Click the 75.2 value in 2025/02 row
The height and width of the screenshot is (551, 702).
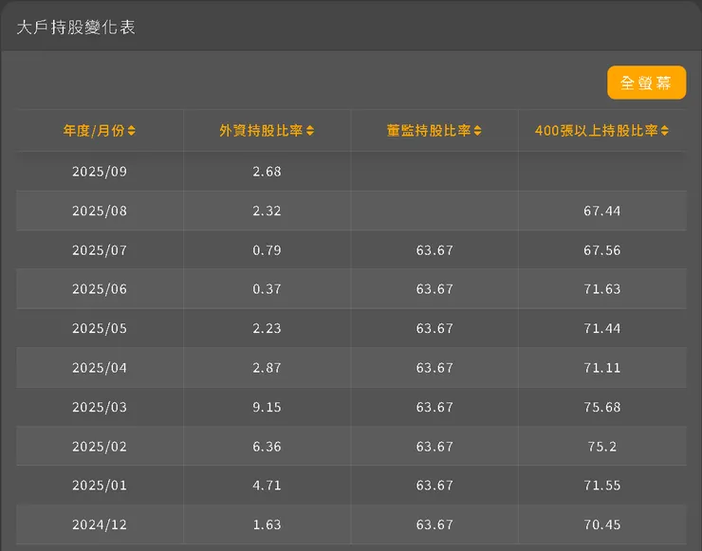click(x=602, y=447)
